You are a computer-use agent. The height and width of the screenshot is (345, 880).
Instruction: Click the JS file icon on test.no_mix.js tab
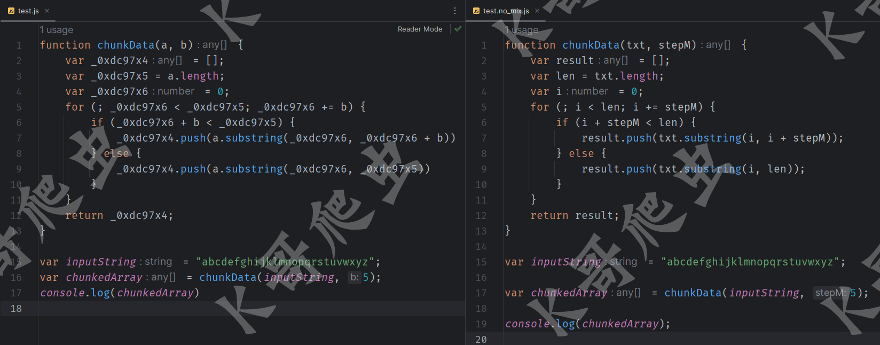476,11
